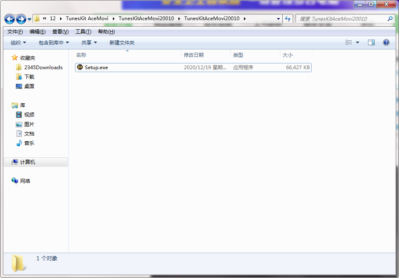Show hidden parent folders via double chevron
The height and width of the screenshot is (278, 399).
[x=45, y=18]
